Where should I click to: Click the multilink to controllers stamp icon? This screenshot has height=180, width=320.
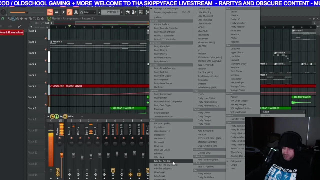pyautogui.click(x=76, y=12)
